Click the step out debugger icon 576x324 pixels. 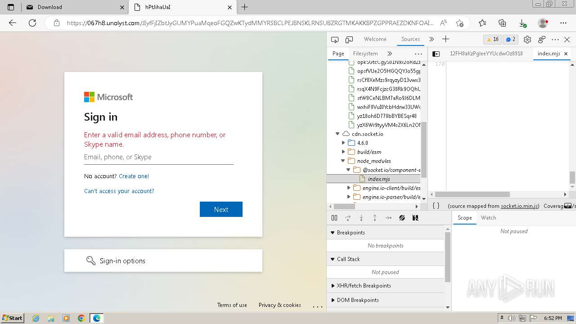pyautogui.click(x=375, y=218)
